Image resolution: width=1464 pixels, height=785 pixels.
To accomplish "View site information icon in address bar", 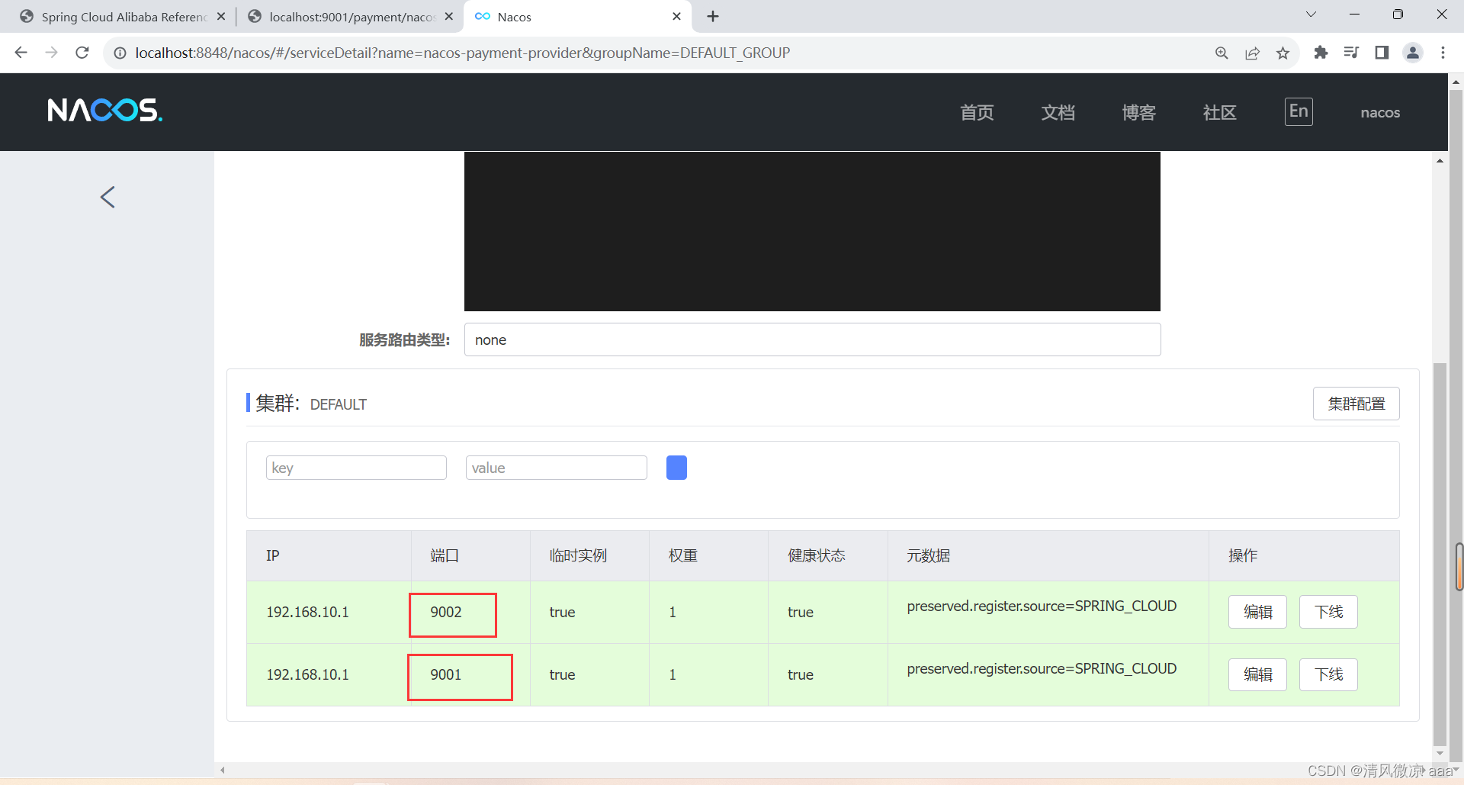I will point(120,53).
